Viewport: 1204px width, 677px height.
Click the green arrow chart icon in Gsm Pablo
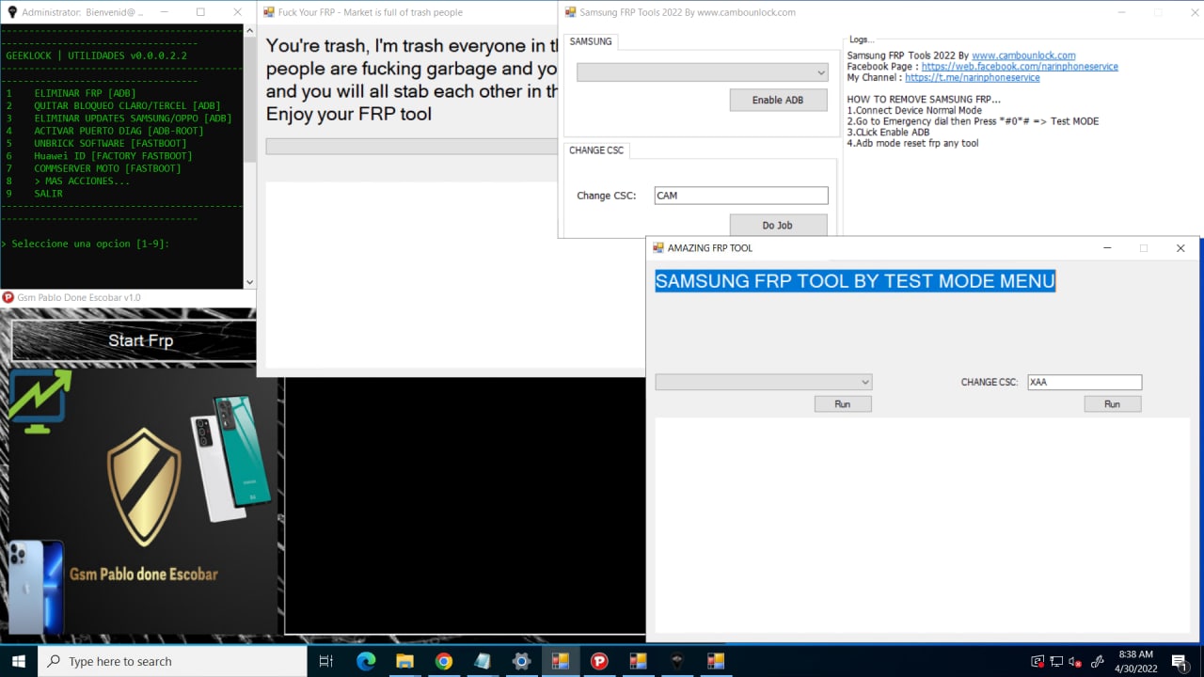click(x=40, y=401)
